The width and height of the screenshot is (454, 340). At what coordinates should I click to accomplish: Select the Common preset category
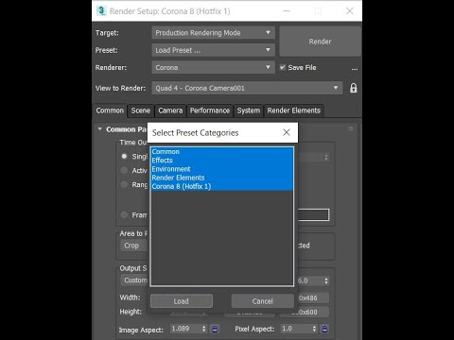tap(222, 152)
